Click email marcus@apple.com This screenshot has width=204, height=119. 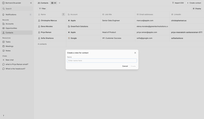145,21
